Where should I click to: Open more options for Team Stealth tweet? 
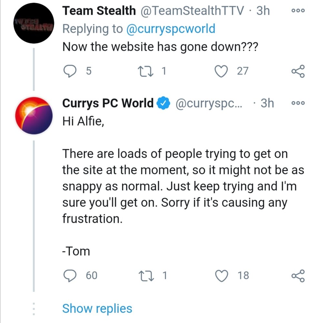[x=298, y=11]
